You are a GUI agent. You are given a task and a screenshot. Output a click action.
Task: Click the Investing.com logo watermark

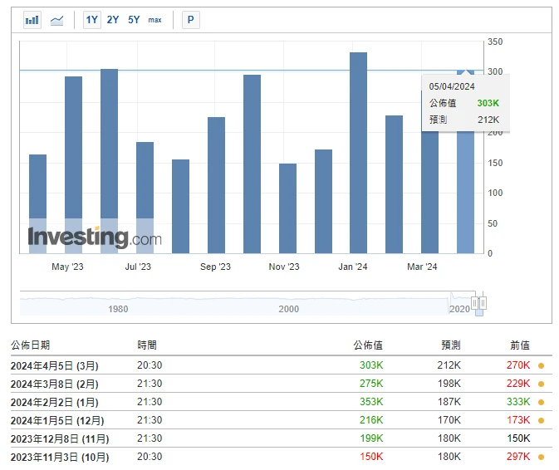point(94,237)
